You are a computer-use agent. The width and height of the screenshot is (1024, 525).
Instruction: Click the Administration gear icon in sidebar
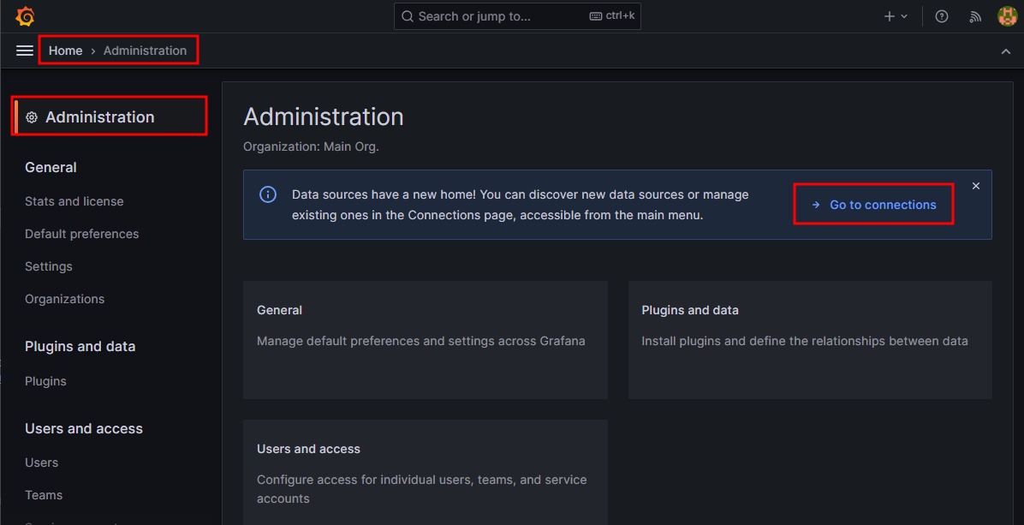(x=32, y=117)
